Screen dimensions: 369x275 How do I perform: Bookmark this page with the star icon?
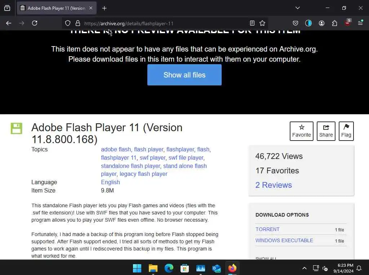click(x=262, y=23)
